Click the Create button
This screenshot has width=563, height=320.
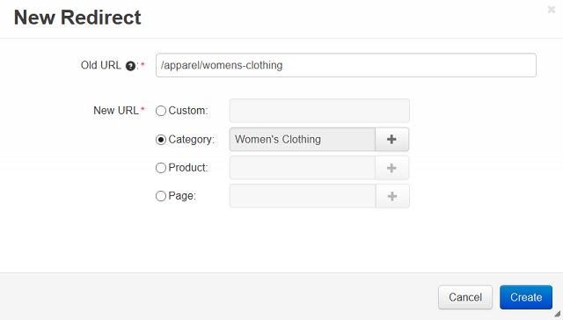[x=526, y=297]
